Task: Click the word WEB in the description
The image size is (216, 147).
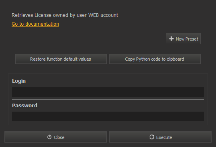Action: coord(94,15)
